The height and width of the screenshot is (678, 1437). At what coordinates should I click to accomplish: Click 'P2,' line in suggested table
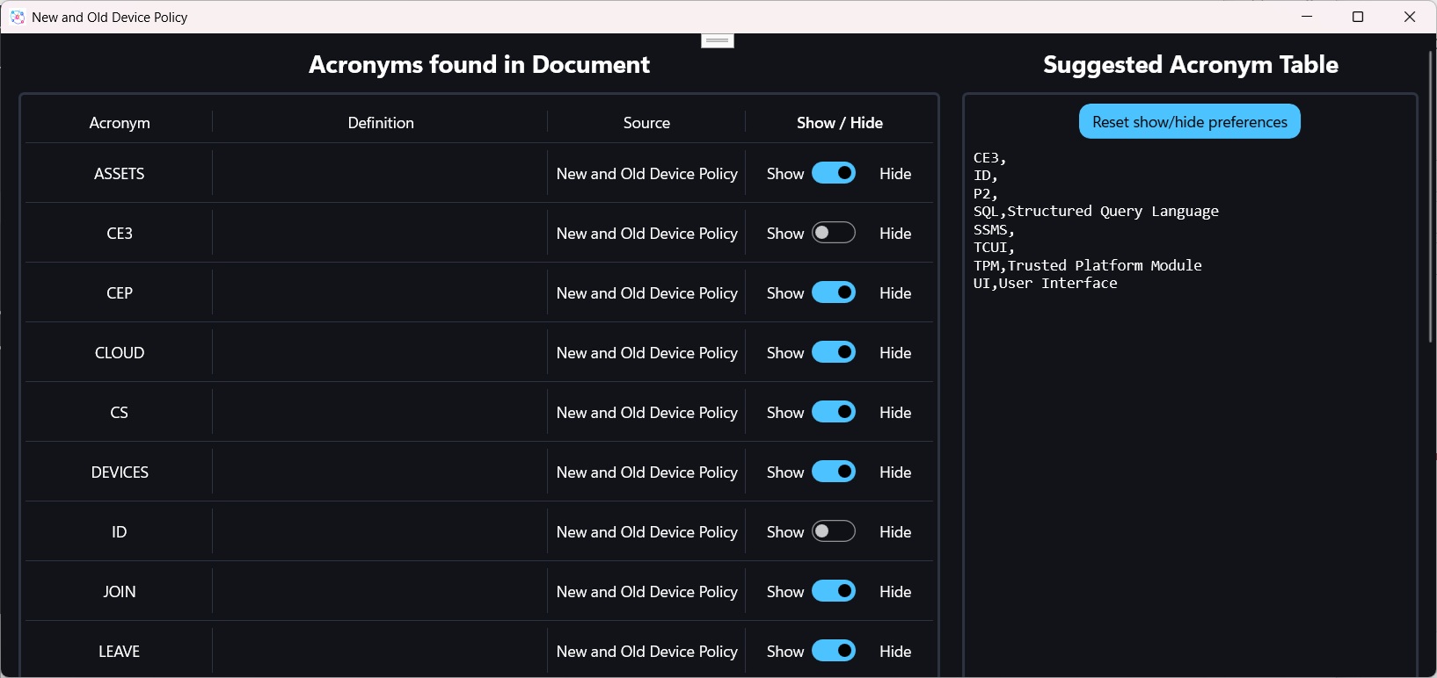coord(986,194)
